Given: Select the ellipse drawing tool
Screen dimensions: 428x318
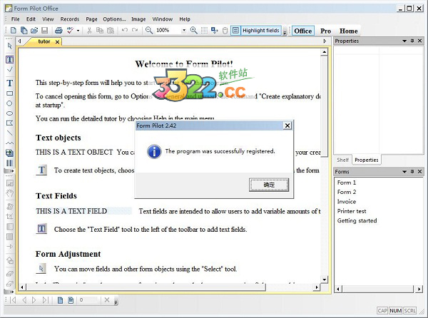Looking at the screenshot, I should pyautogui.click(x=9, y=113).
